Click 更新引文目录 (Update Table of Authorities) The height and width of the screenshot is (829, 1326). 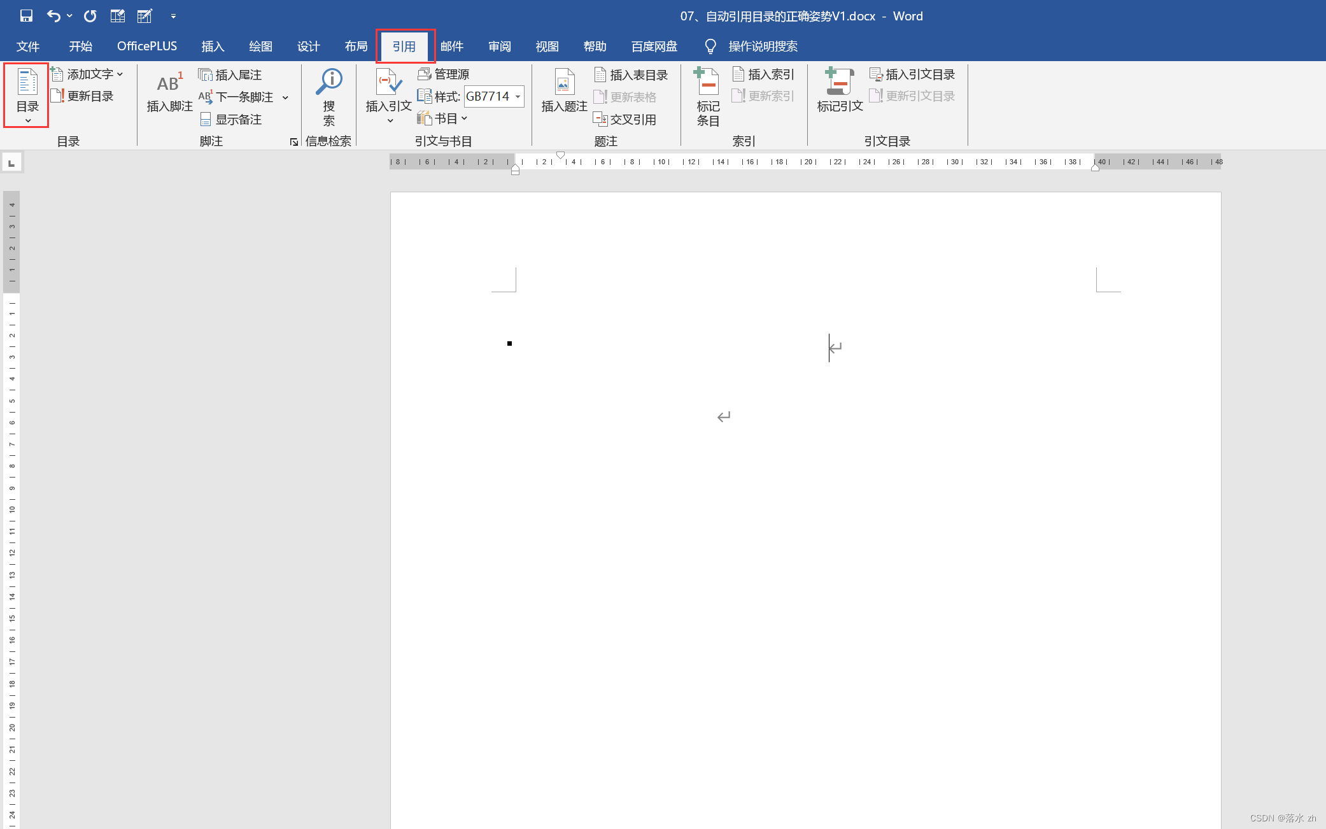pos(912,96)
